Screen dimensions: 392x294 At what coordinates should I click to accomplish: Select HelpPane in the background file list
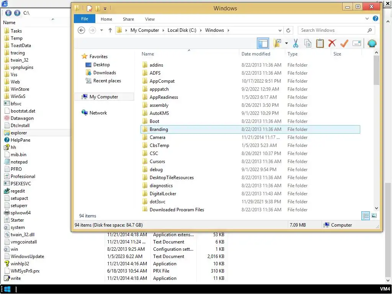tap(20, 140)
